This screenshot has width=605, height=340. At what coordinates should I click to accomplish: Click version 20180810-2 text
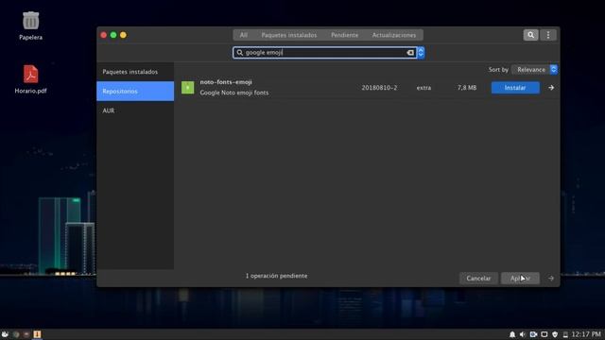coord(379,88)
